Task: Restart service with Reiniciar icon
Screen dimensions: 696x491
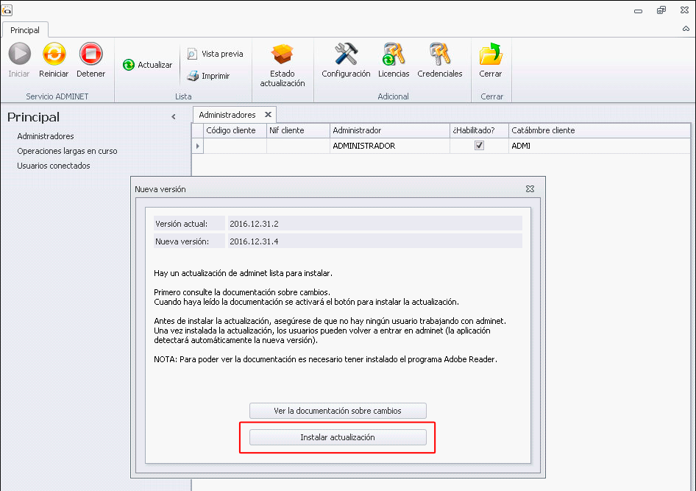Action: (x=54, y=54)
